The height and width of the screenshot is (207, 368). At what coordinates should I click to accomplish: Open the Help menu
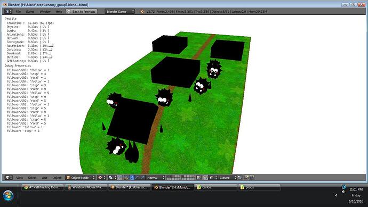(x=59, y=12)
